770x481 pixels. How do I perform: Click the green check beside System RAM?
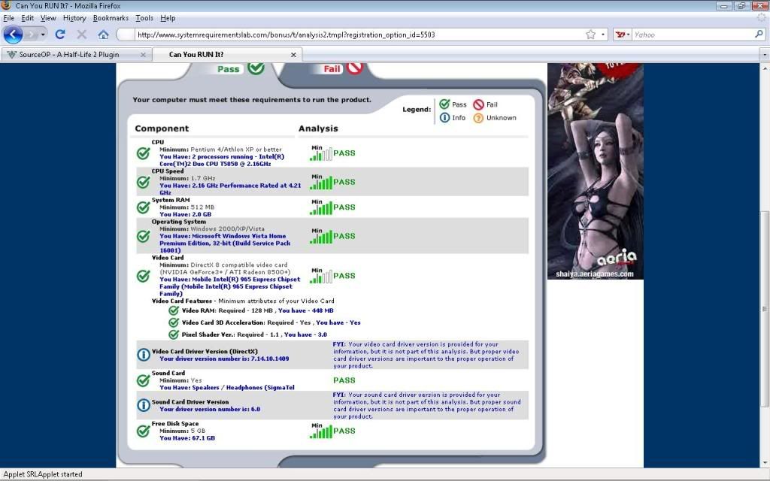pyautogui.click(x=144, y=207)
